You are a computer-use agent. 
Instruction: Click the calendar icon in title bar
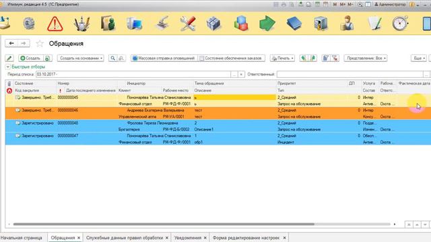click(x=325, y=5)
